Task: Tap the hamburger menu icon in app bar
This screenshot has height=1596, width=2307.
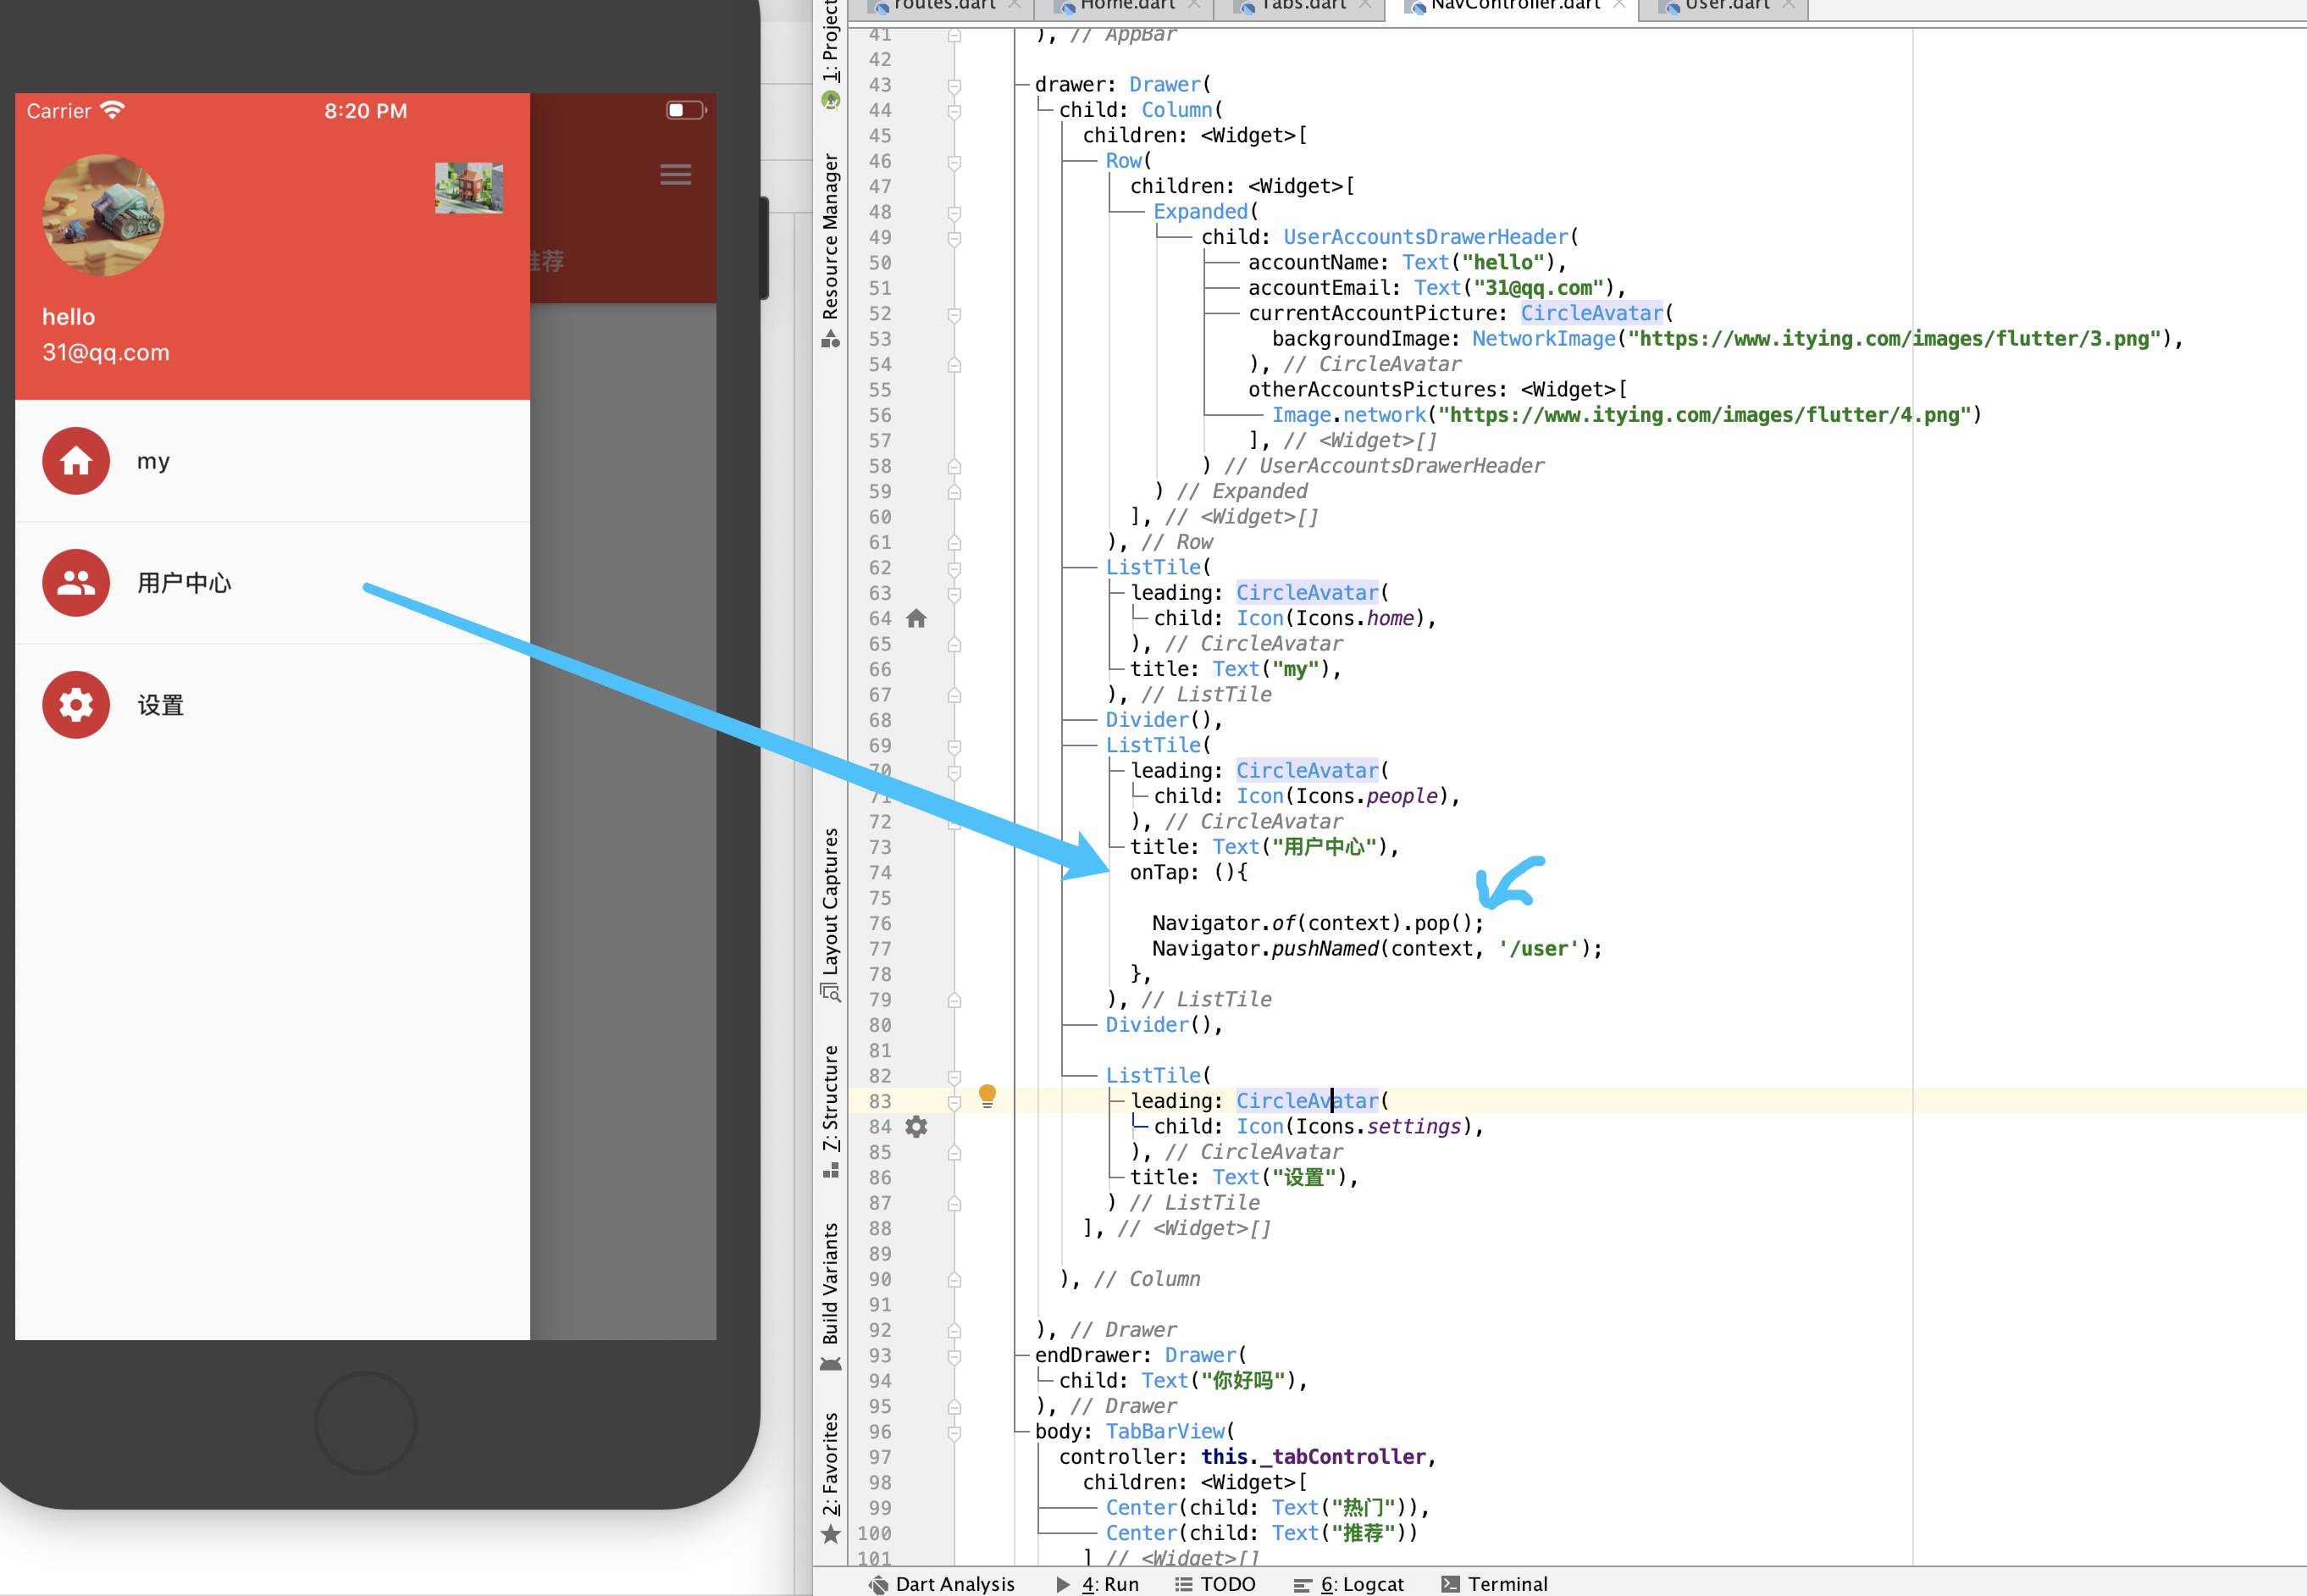Action: [676, 175]
